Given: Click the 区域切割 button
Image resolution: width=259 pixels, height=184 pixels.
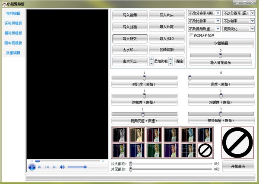Looking at the screenshot, I should [167, 50].
